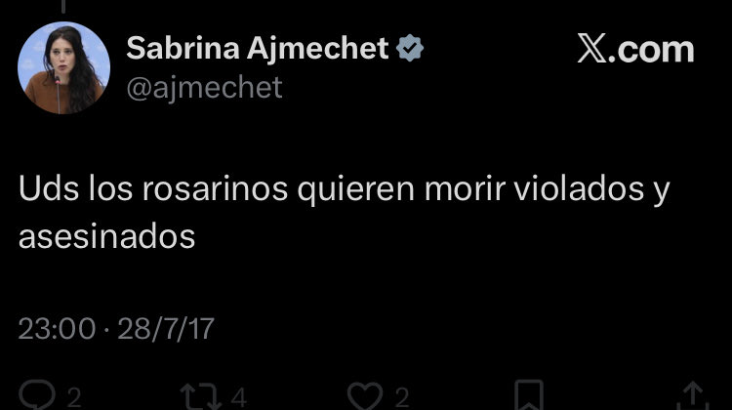The image size is (732, 410).
Task: Reply to the tweet via speech bubble icon
Action: pyautogui.click(x=37, y=395)
